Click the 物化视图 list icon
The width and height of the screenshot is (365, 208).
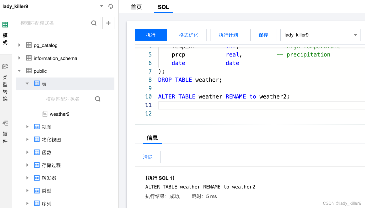click(37, 139)
